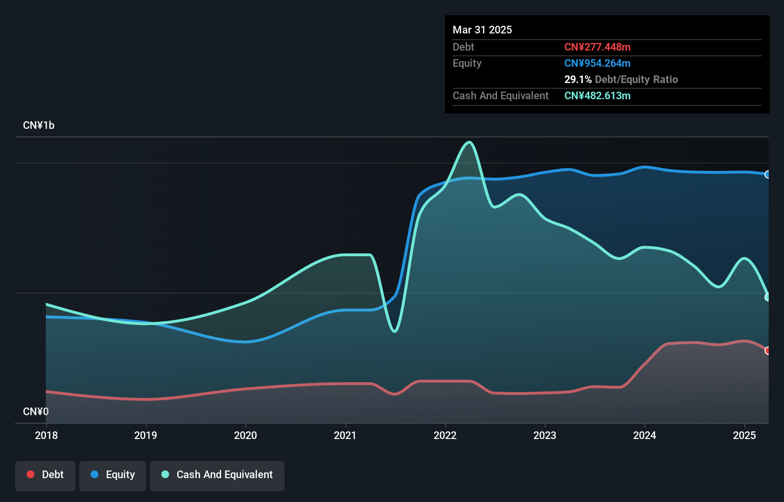Select the 2025 axis label
The width and height of the screenshot is (784, 502).
point(744,435)
